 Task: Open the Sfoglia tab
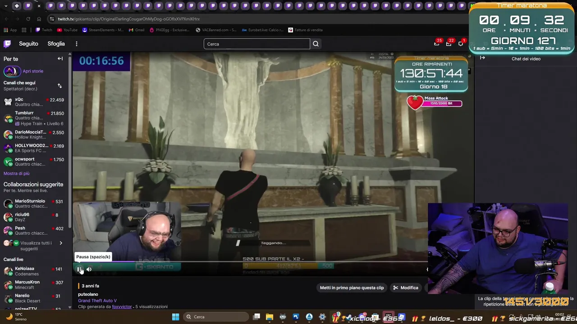(x=56, y=44)
